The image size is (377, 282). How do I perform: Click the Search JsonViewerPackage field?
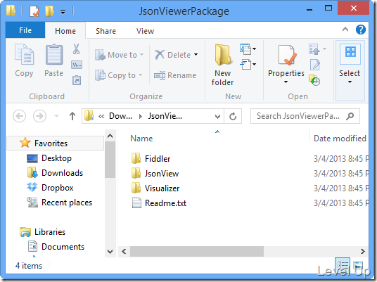[305, 116]
